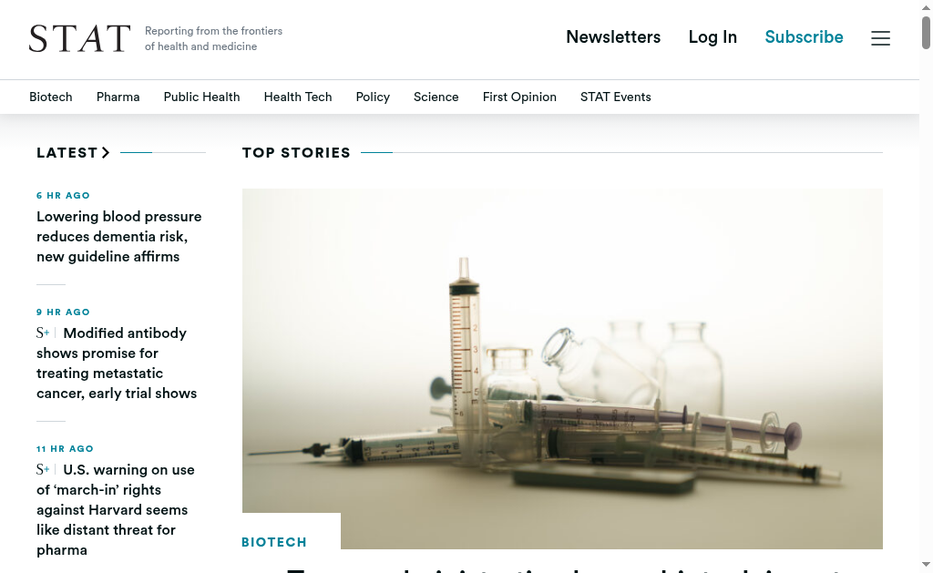
Task: Open the hamburger menu icon
Action: 881,38
